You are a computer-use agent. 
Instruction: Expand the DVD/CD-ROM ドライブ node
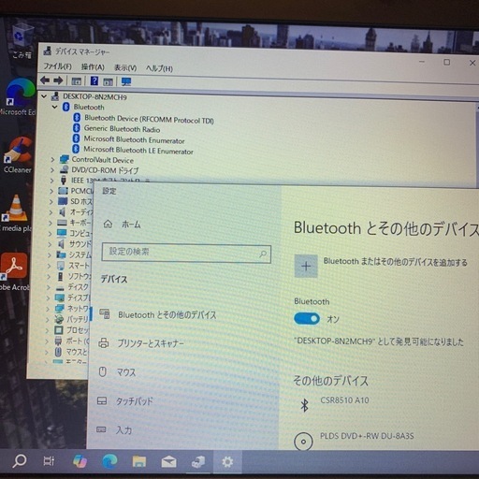tap(52, 170)
